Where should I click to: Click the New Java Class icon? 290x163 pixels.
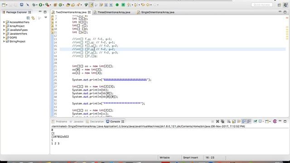(60, 5)
